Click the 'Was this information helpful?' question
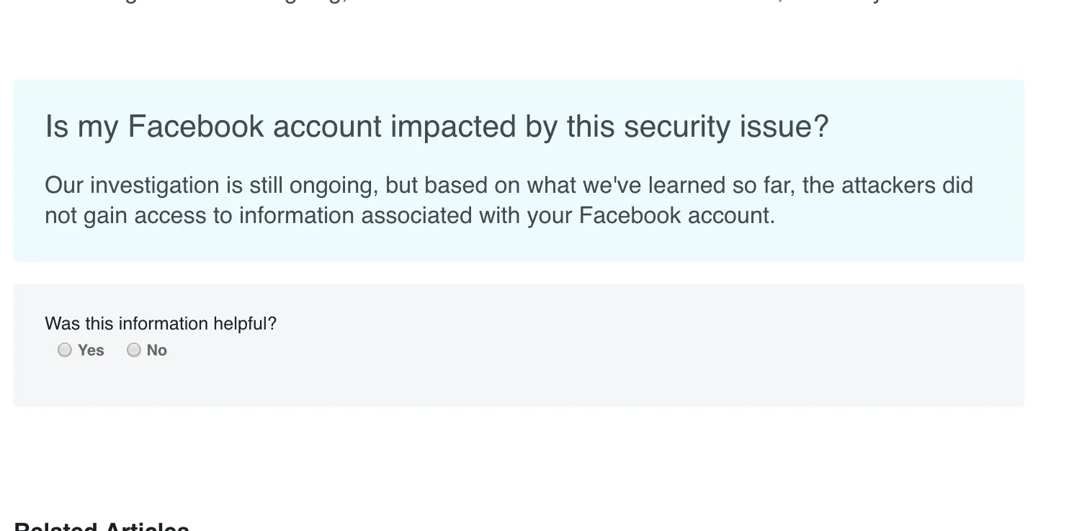This screenshot has height=531, width=1069. tap(161, 324)
